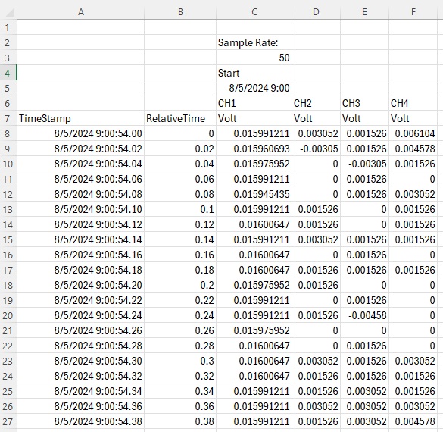Select cell containing sample rate 50
The width and height of the screenshot is (443, 432).
pos(254,58)
